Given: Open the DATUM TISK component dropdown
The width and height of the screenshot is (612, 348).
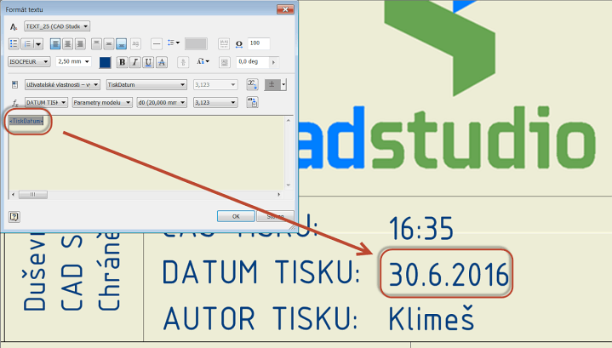Looking at the screenshot, I should click(46, 103).
